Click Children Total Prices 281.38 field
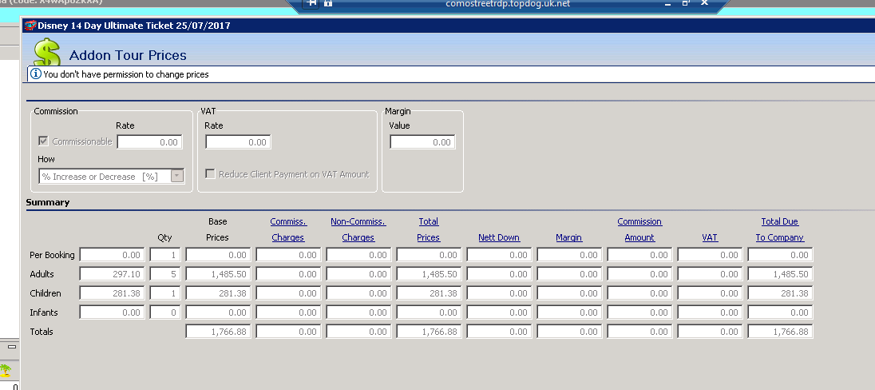The height and width of the screenshot is (390, 875). 430,293
